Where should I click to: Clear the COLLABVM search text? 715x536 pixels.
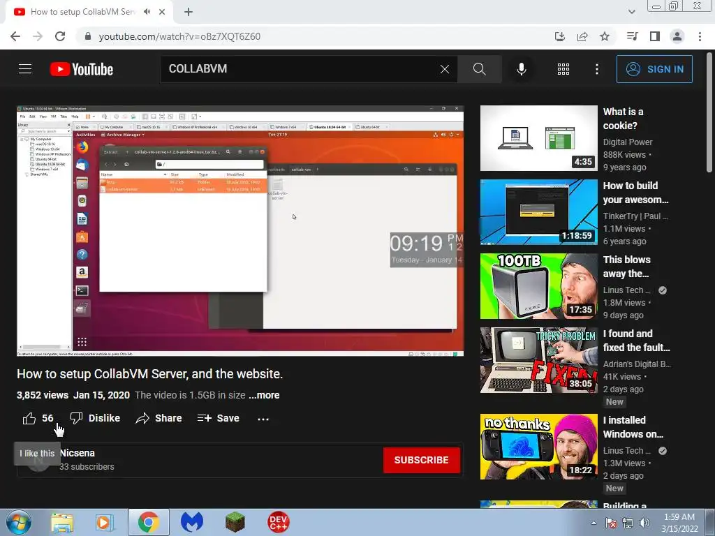pos(445,69)
